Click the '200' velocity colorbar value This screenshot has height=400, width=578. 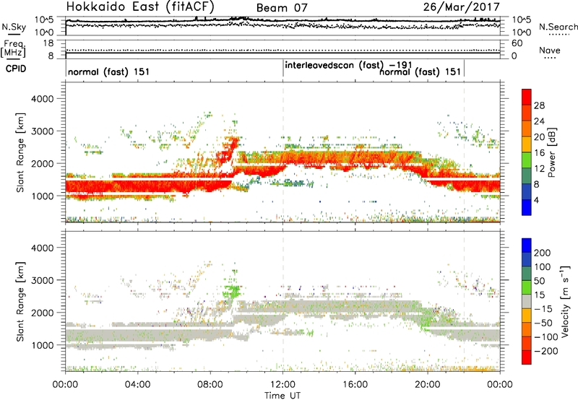click(x=543, y=253)
